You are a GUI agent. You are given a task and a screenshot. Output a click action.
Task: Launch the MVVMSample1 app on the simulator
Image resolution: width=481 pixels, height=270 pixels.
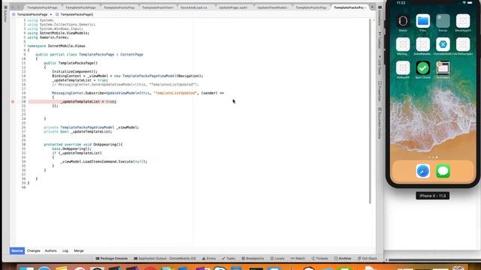pyautogui.click(x=463, y=45)
